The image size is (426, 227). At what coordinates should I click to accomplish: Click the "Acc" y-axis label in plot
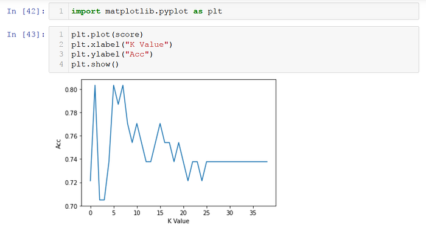[x=58, y=144]
